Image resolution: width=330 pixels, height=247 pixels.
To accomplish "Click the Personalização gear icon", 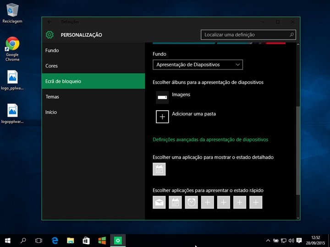I will pos(49,35).
